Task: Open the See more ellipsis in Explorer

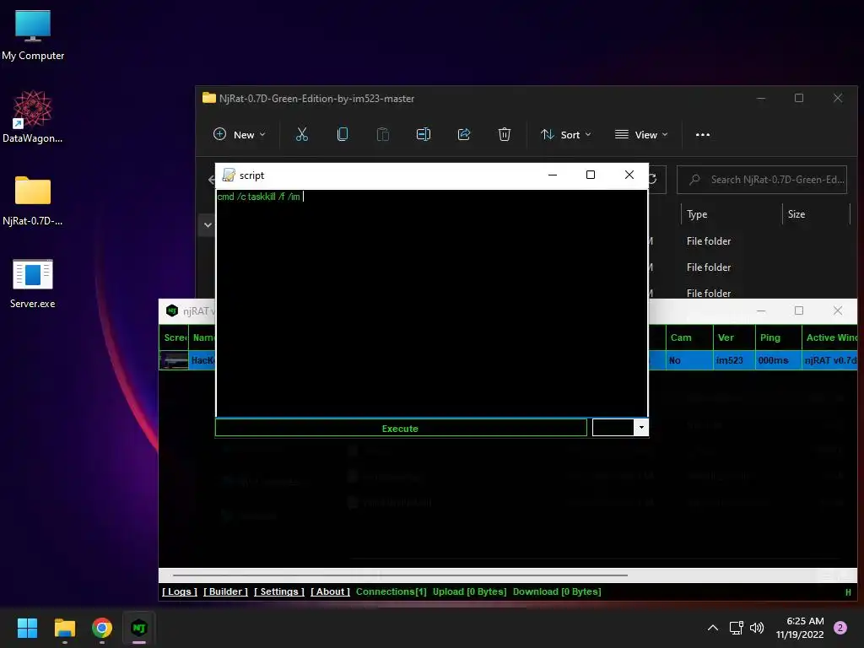Action: [x=703, y=134]
